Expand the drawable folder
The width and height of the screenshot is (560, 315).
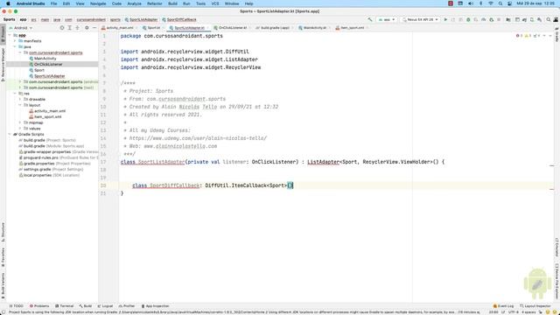[x=20, y=99]
